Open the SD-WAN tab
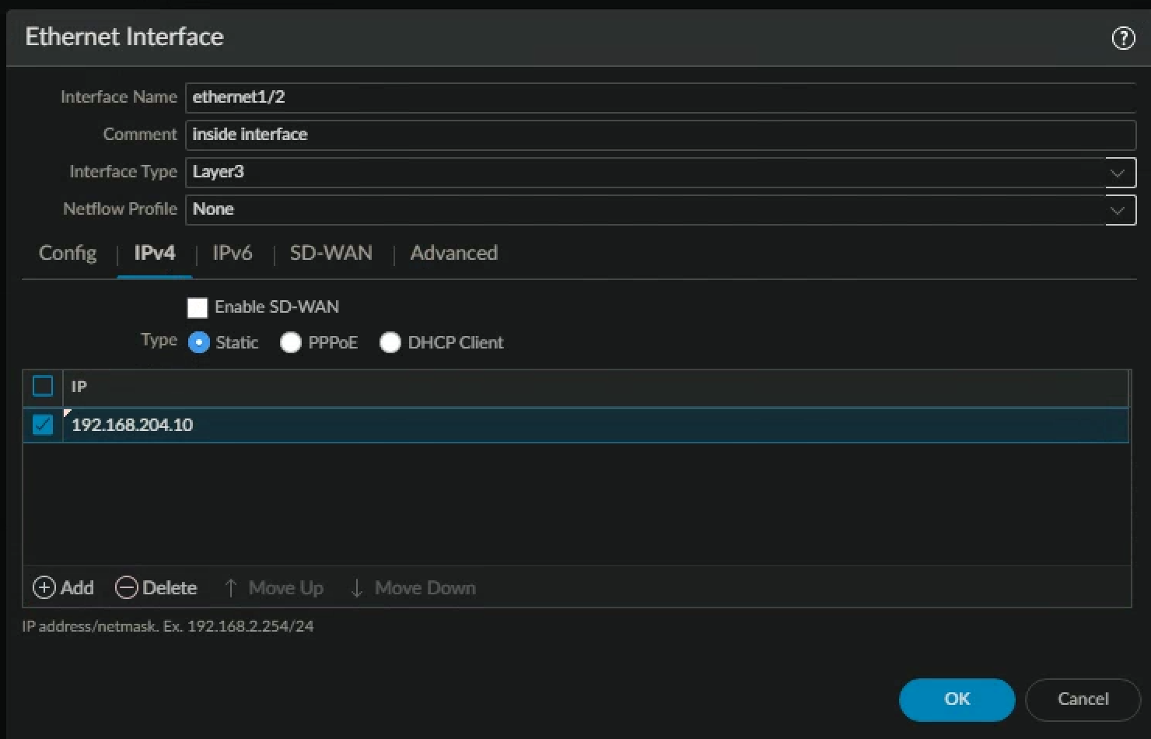Screen dimensions: 1151x739 coord(331,253)
